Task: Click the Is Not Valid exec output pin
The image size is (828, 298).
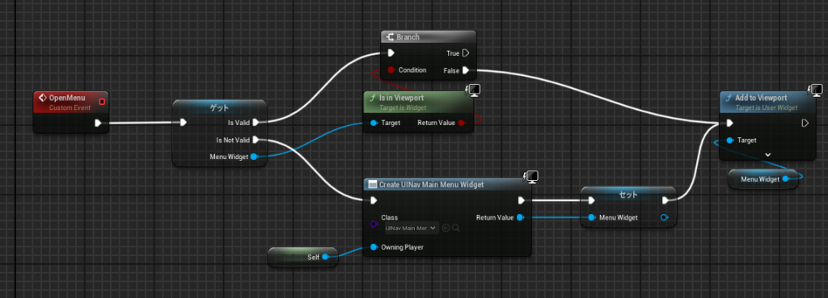Action: tap(256, 140)
